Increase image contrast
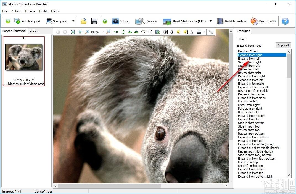The image size is (296, 194). coord(166,32)
